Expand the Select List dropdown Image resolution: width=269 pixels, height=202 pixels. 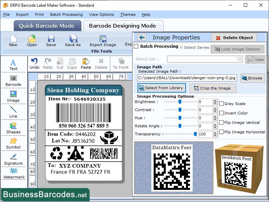point(239,59)
